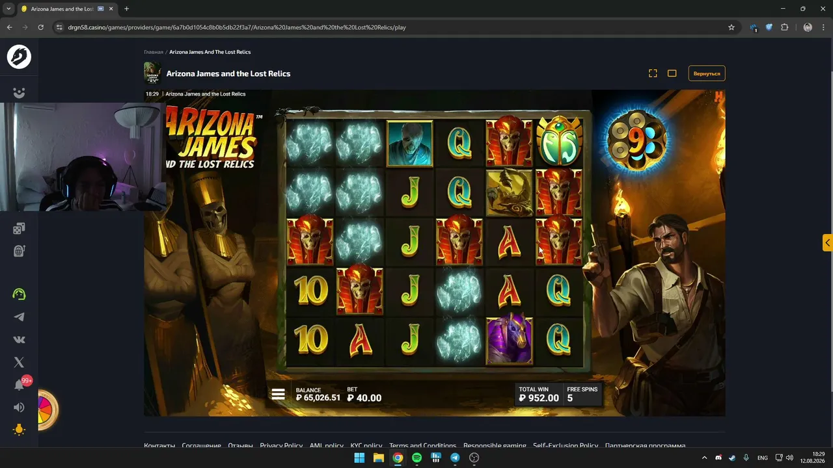The width and height of the screenshot is (833, 468).
Task: Switch the ENG input language
Action: point(762,458)
